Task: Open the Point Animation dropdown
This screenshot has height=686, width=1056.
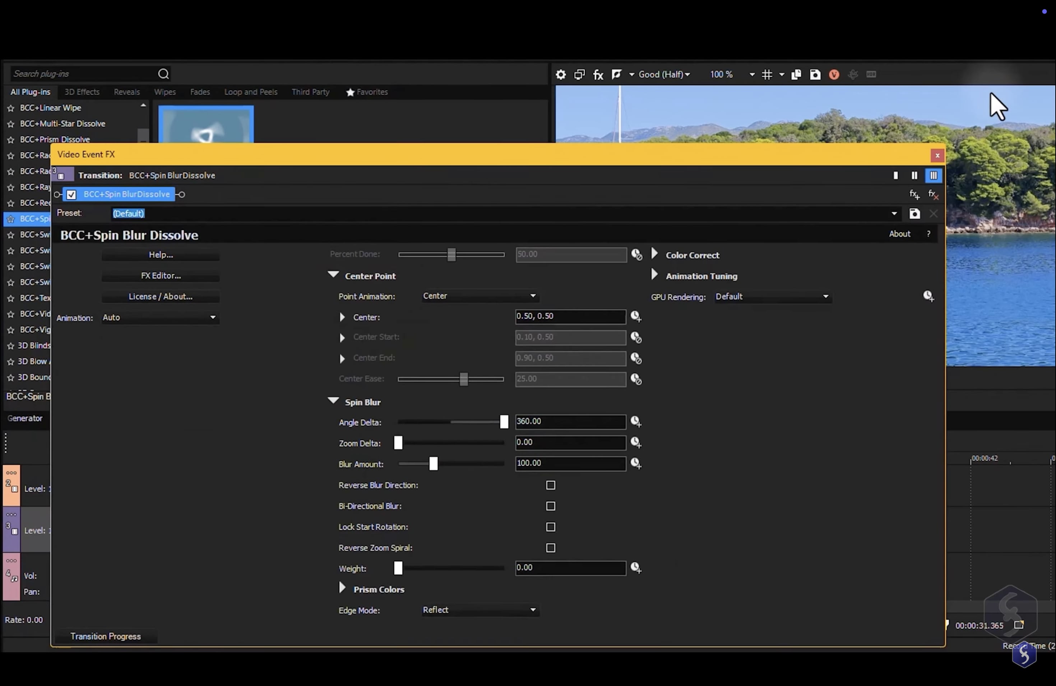Action: [480, 296]
